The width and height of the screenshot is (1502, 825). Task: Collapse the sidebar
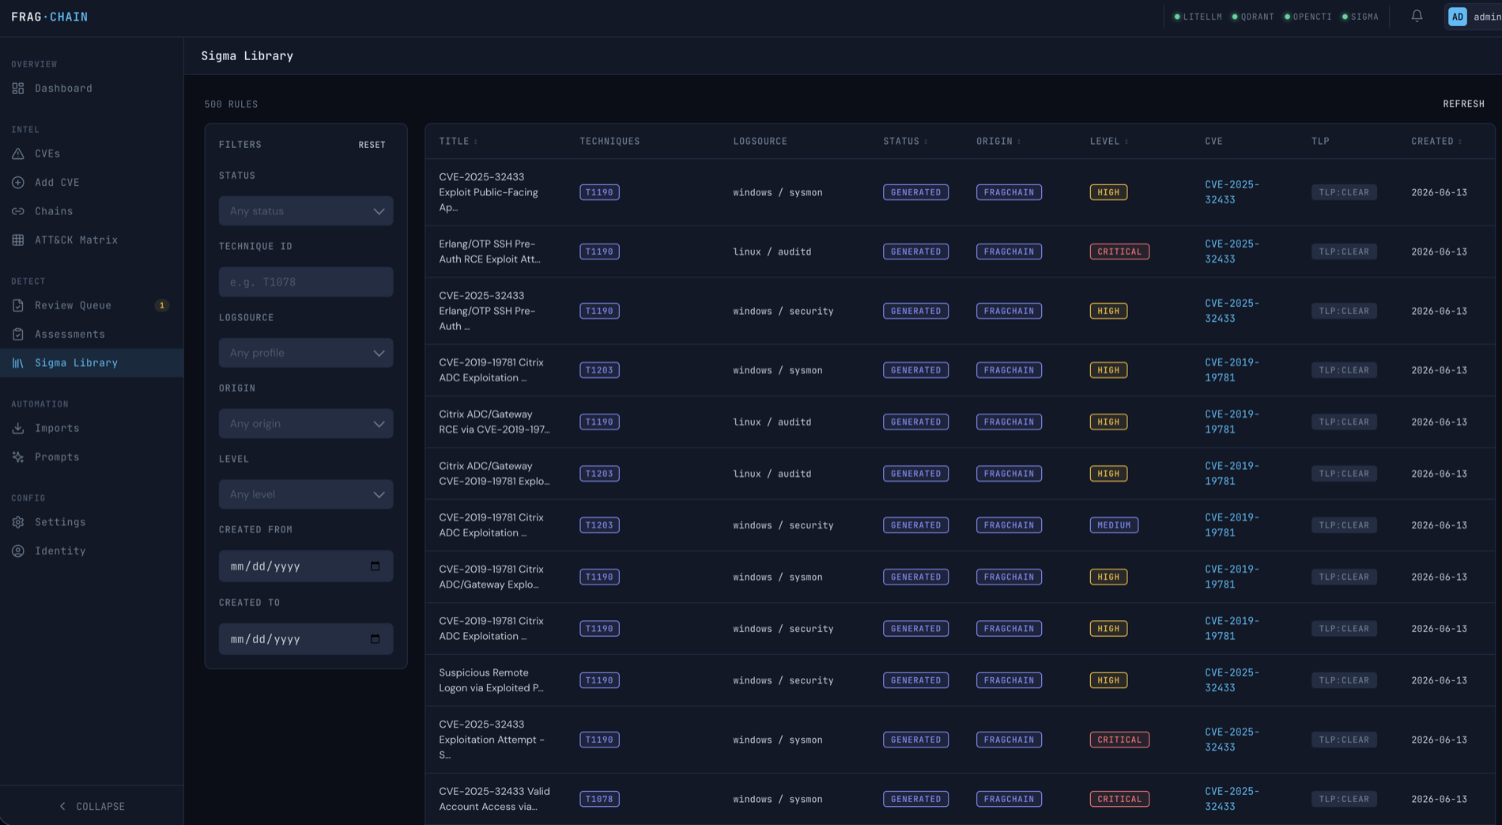[x=92, y=806]
